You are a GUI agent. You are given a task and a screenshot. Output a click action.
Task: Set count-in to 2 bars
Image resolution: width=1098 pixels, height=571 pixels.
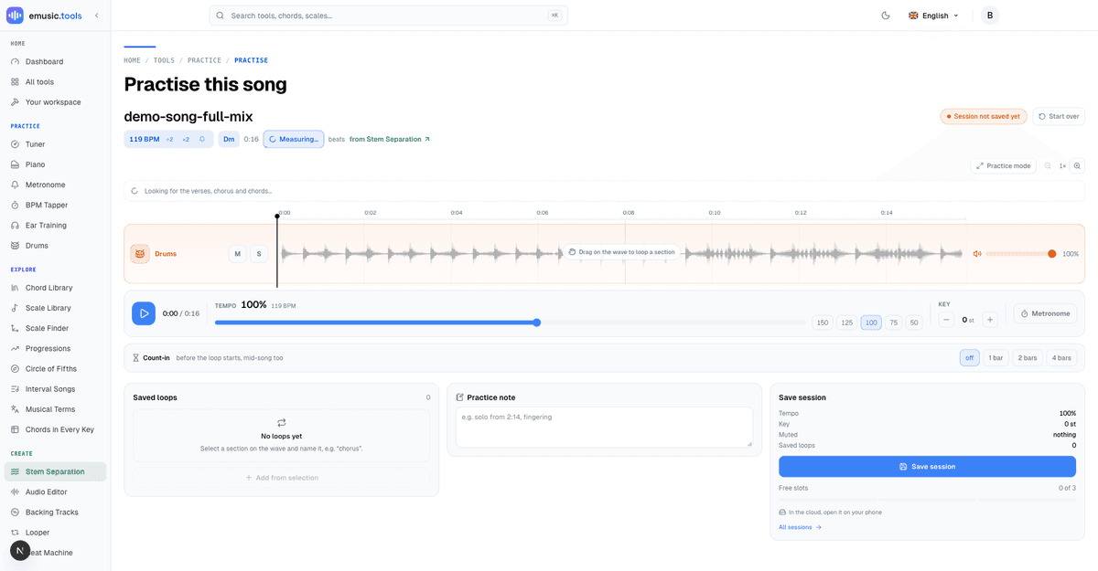click(1028, 358)
